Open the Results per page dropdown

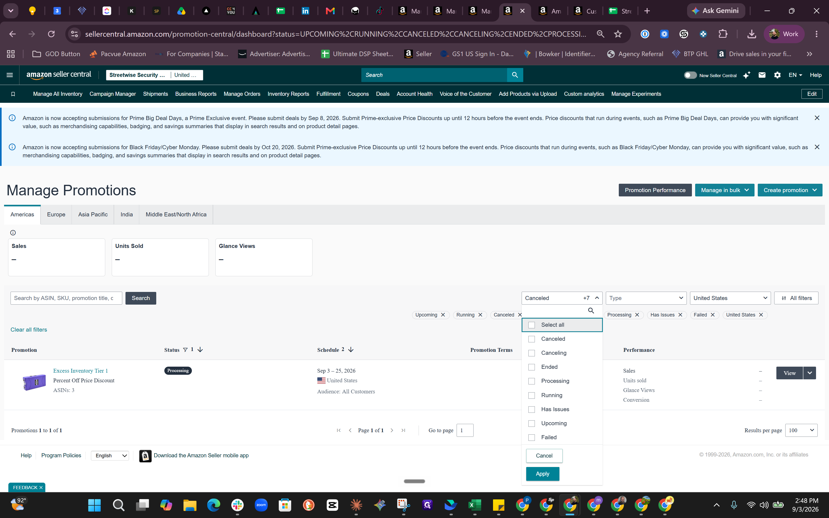(x=801, y=430)
